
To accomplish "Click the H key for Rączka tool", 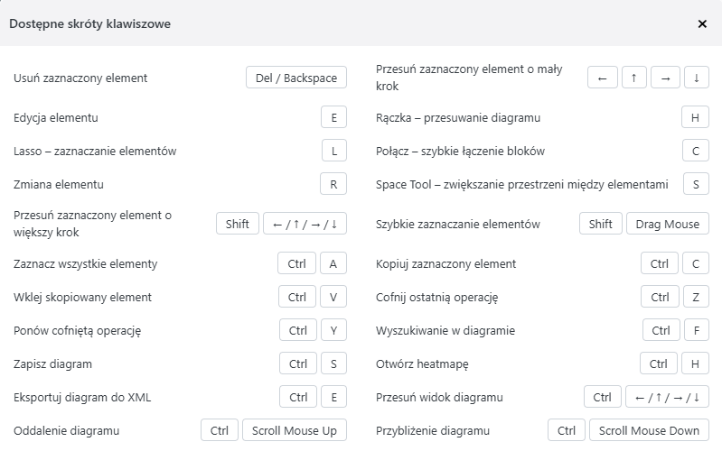I will [695, 117].
